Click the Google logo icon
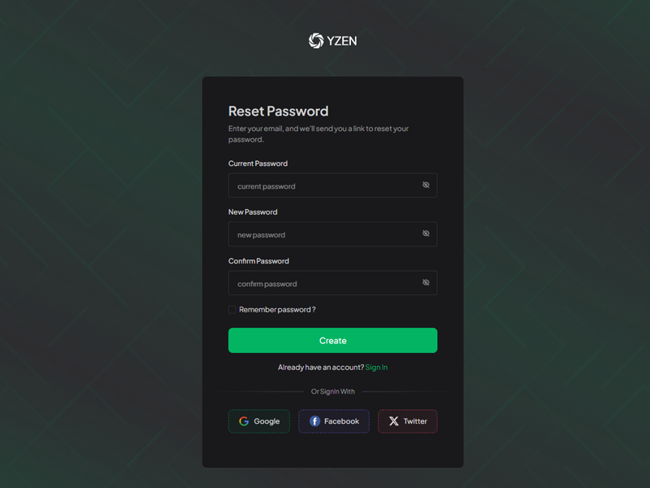Screen dimensions: 650x488 (244, 421)
